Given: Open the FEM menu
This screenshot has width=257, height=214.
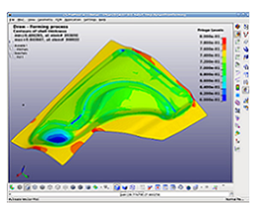Looking at the screenshot, I should (x=59, y=20).
